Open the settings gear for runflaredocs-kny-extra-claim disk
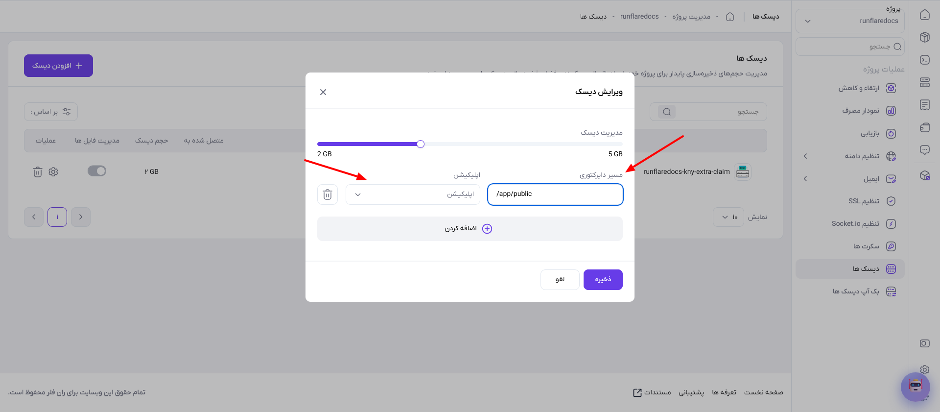 tap(53, 172)
